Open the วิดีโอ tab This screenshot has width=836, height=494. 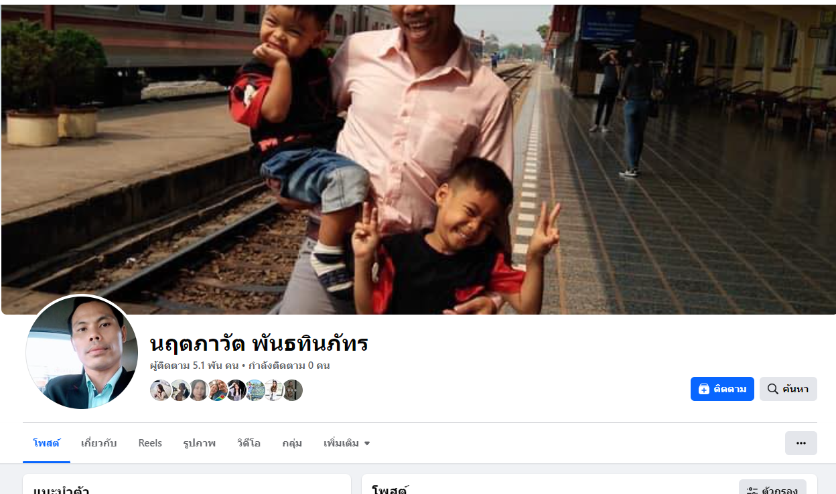click(249, 443)
